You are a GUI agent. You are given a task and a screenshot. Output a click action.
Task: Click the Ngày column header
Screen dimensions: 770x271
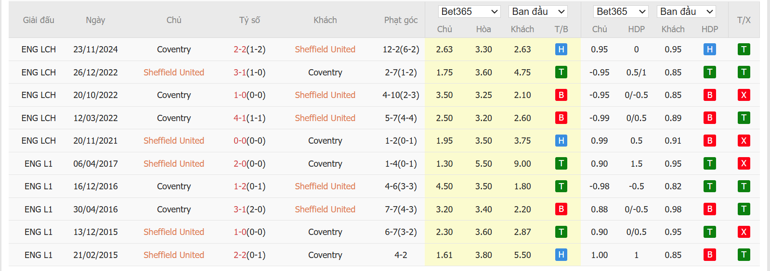pos(95,20)
